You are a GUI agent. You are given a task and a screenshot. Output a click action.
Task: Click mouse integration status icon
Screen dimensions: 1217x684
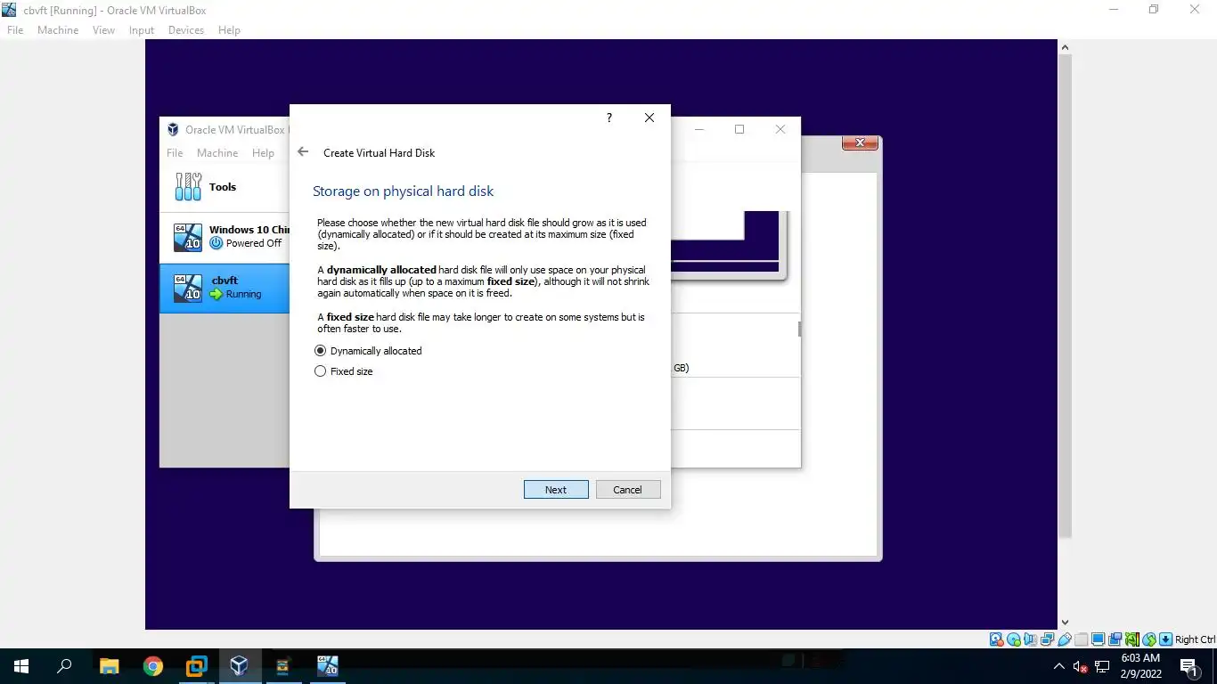tap(1149, 639)
